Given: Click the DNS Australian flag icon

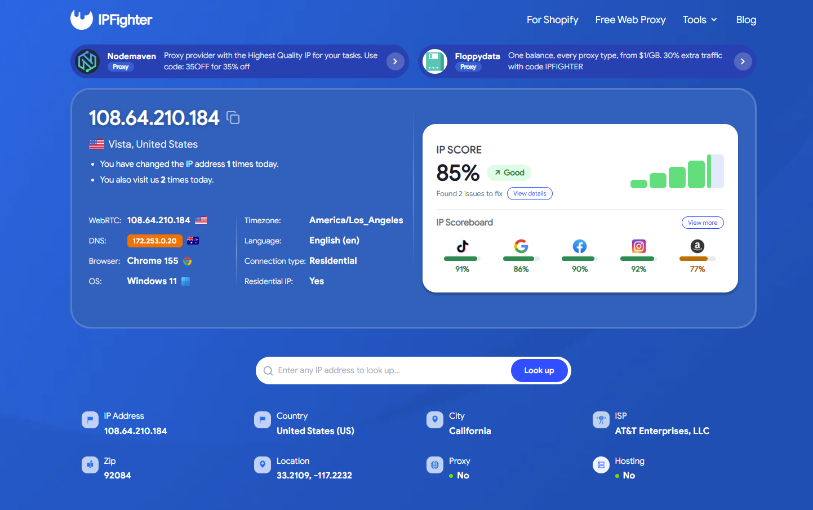Looking at the screenshot, I should [193, 241].
